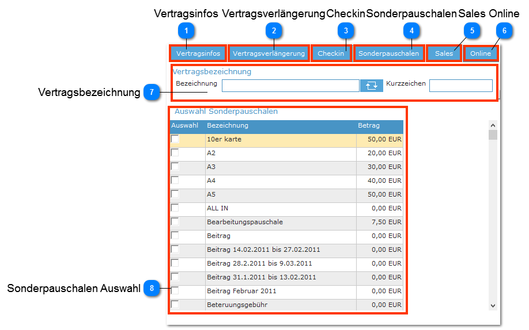Switch to the Online tab

[481, 53]
